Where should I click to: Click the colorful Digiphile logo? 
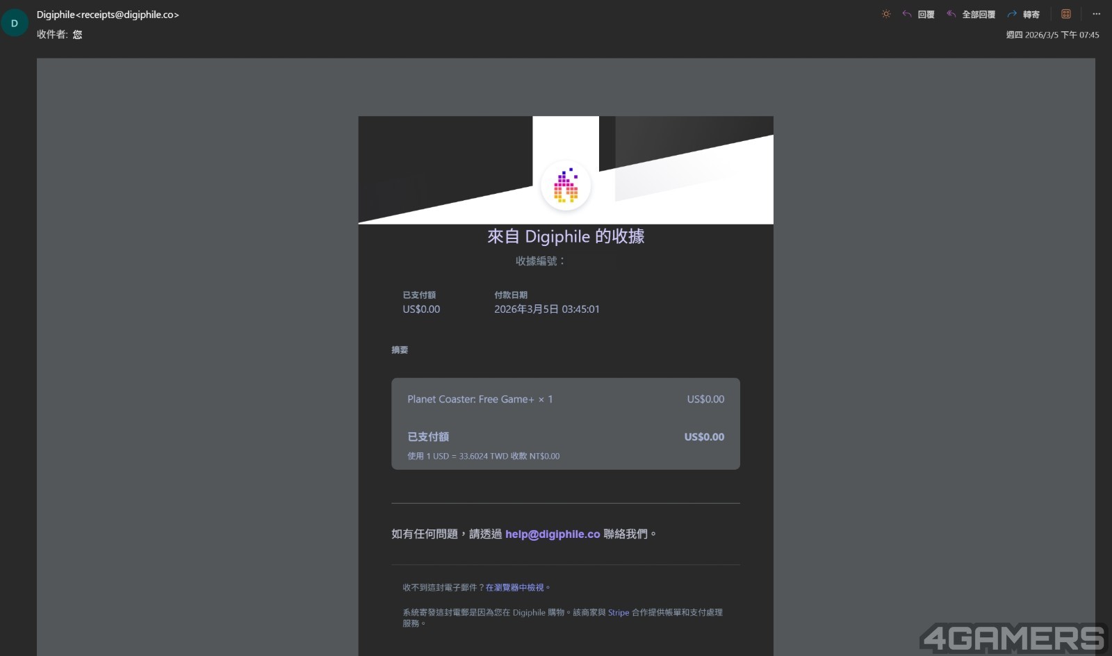[566, 186]
